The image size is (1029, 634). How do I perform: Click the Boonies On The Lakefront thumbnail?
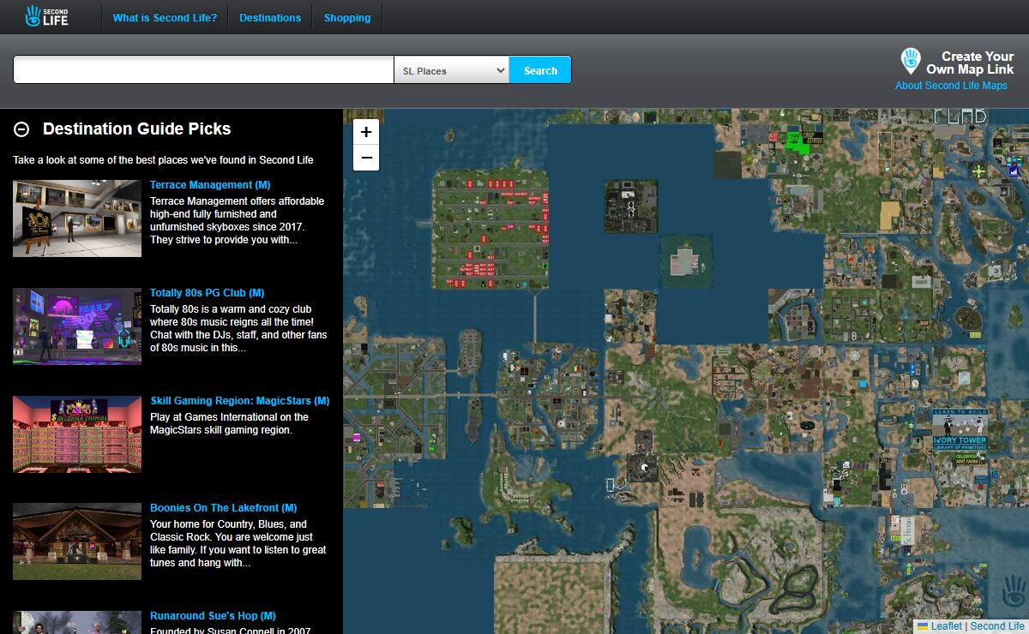pyautogui.click(x=77, y=541)
